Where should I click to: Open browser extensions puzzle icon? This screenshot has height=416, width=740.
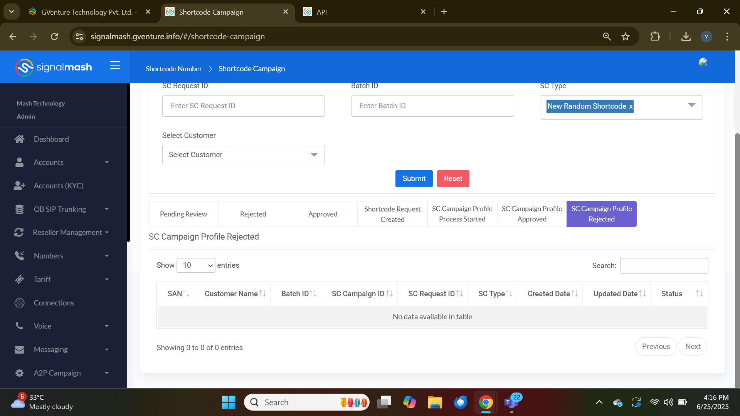655,37
